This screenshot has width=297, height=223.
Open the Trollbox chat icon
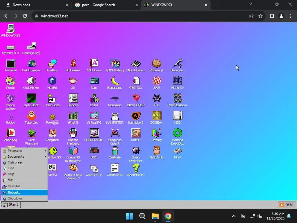pyautogui.click(x=52, y=66)
